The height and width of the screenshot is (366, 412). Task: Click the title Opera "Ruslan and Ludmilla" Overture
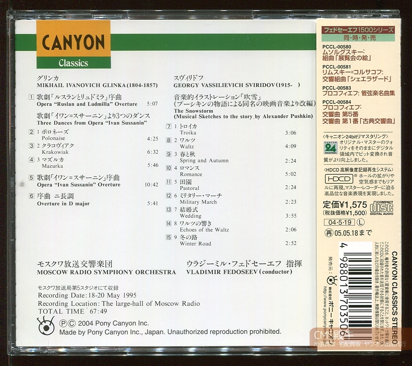[x=87, y=104]
